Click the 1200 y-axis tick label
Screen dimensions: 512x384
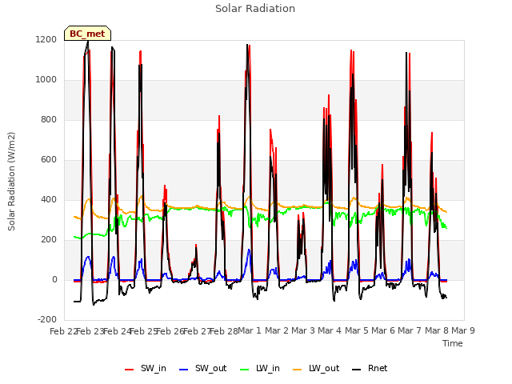click(46, 39)
